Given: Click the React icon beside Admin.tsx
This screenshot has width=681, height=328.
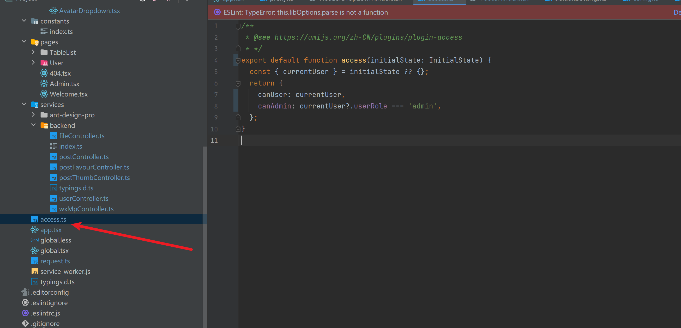Looking at the screenshot, I should click(x=44, y=84).
